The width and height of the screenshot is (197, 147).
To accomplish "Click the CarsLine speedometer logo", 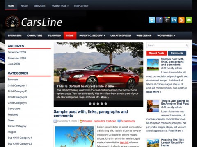I will point(12,21).
